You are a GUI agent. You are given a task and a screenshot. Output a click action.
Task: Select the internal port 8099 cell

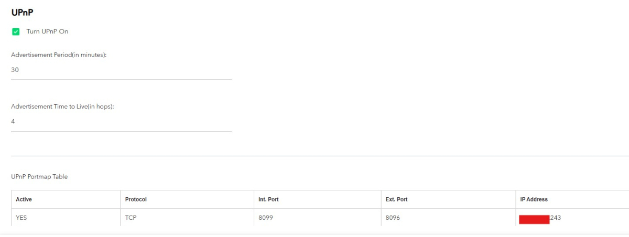click(x=266, y=218)
